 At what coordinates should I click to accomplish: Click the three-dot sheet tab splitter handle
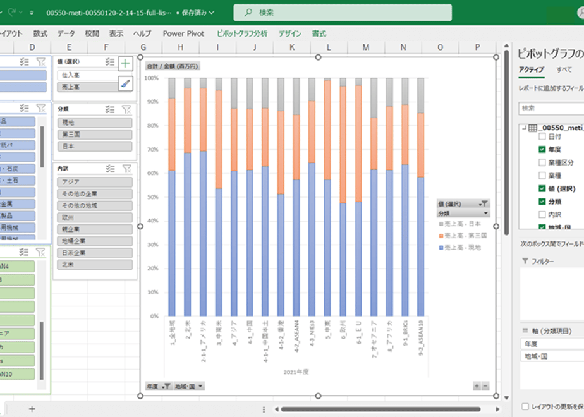click(x=264, y=409)
